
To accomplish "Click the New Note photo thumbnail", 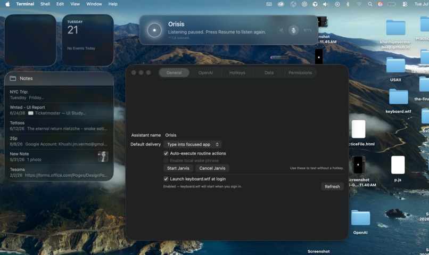I will (x=103, y=157).
